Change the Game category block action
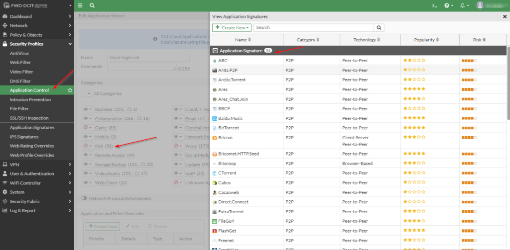510x250 pixels. tap(88, 128)
